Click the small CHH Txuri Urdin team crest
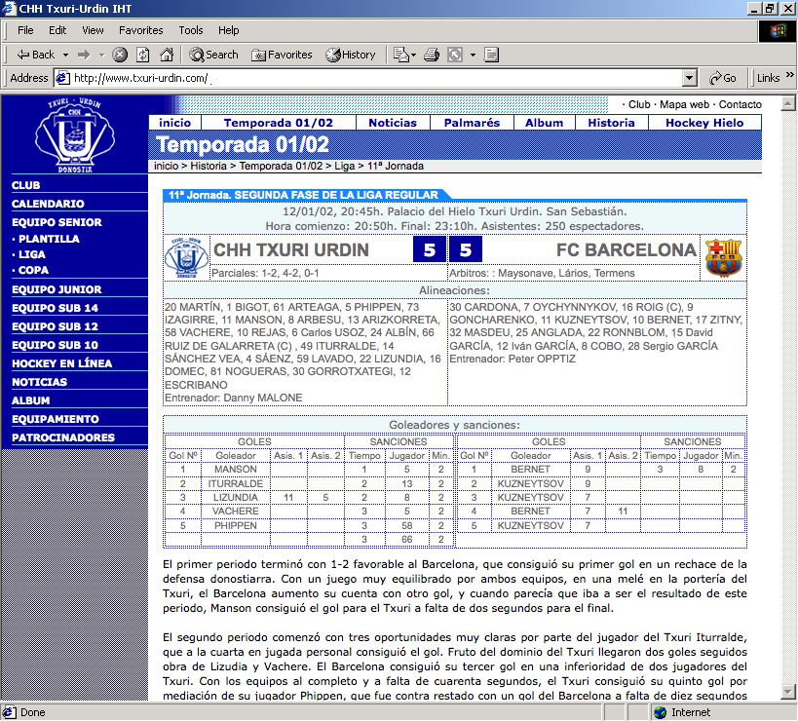 click(x=186, y=257)
